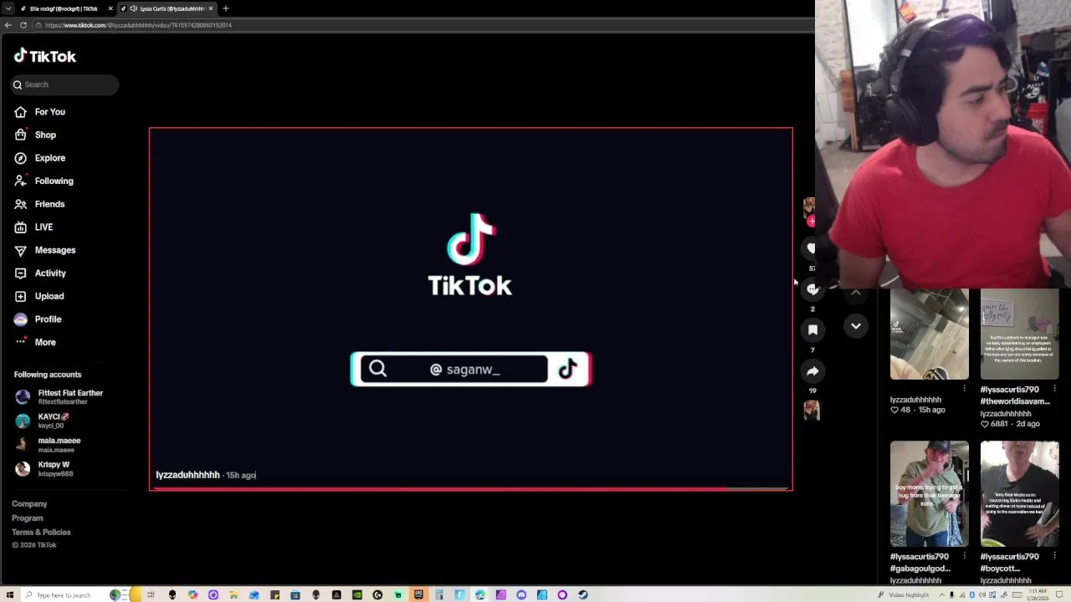Follow creator with red plus badge
The width and height of the screenshot is (1071, 602).
811,222
